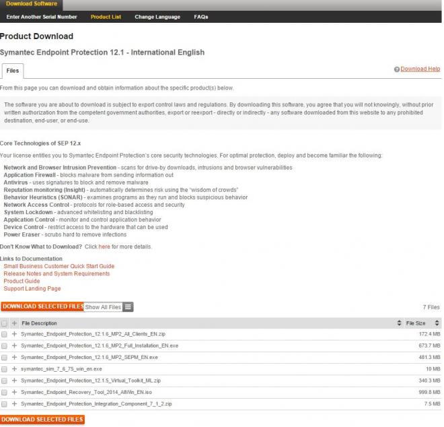Click the 172.4 MB file size cell

point(430,334)
